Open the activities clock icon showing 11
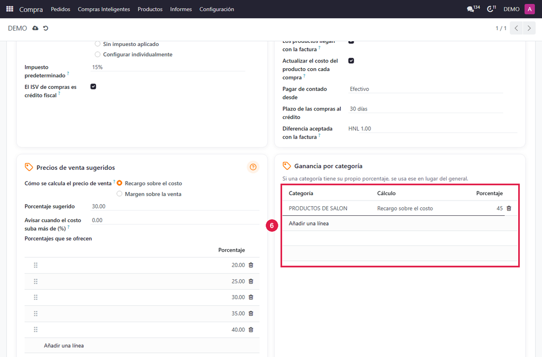 point(491,9)
